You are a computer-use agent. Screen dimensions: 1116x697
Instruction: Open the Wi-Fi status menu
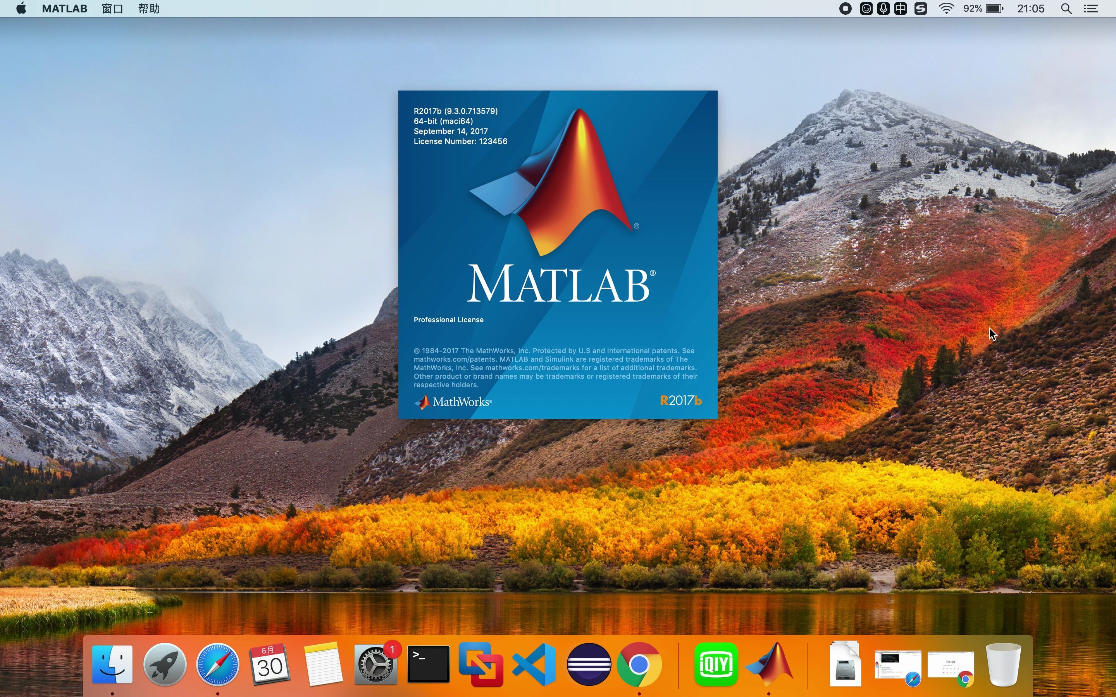(946, 8)
